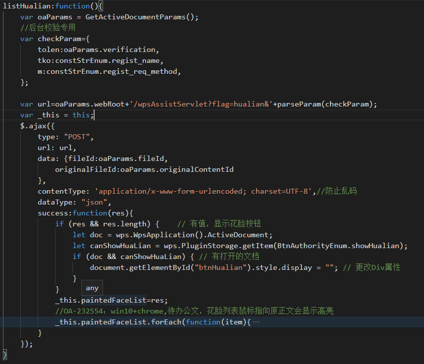Viewport: 424px width, 364px height.
Task: Click the 'any' type tooltip
Action: pos(92,288)
